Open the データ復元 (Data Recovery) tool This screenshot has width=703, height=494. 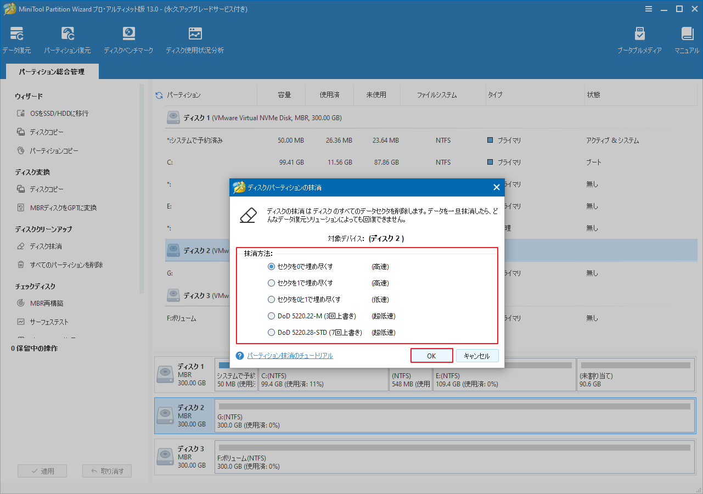[16, 39]
